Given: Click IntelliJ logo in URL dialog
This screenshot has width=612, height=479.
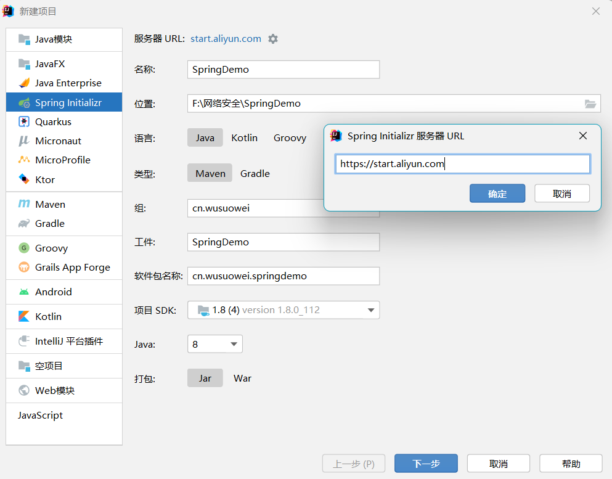Looking at the screenshot, I should [336, 136].
